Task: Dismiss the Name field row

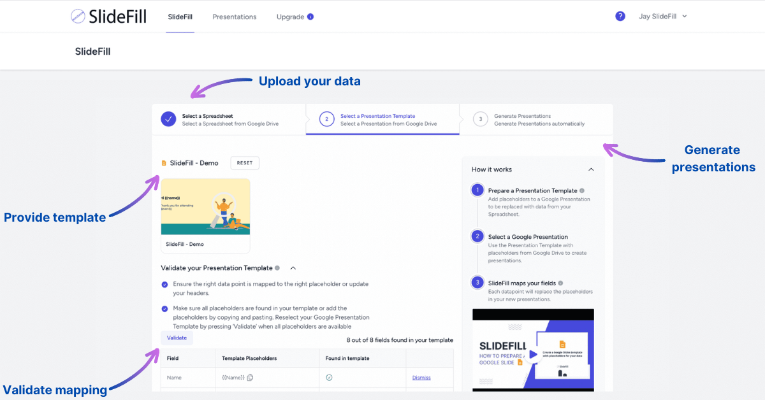Action: coord(421,378)
